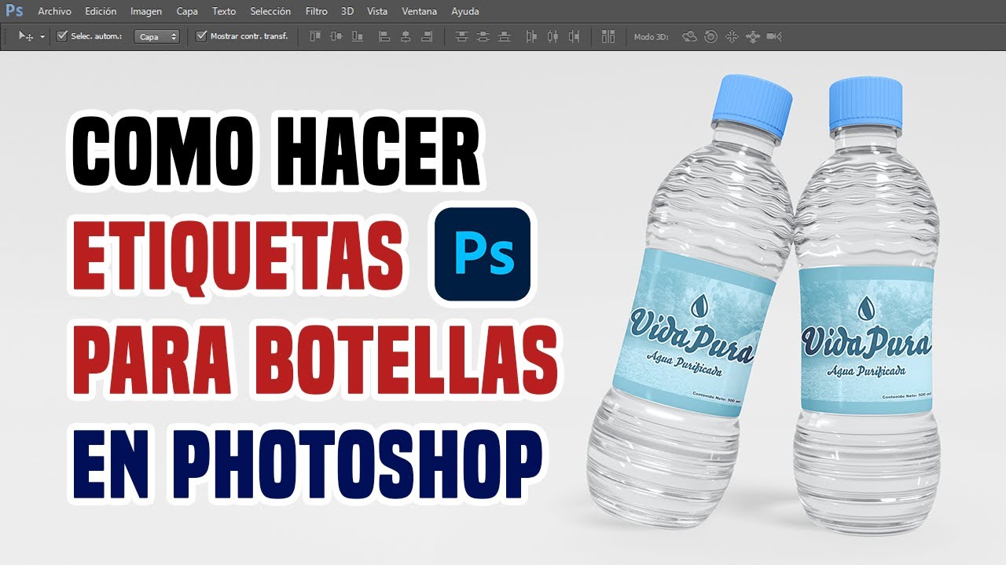Click the Align vertical centers icon
This screenshot has height=565, width=1006.
336,36
